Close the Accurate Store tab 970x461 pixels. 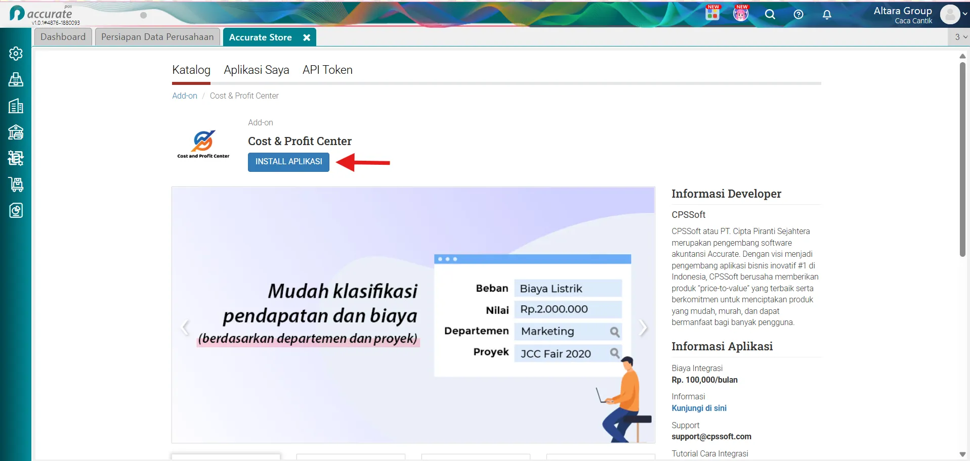(307, 37)
